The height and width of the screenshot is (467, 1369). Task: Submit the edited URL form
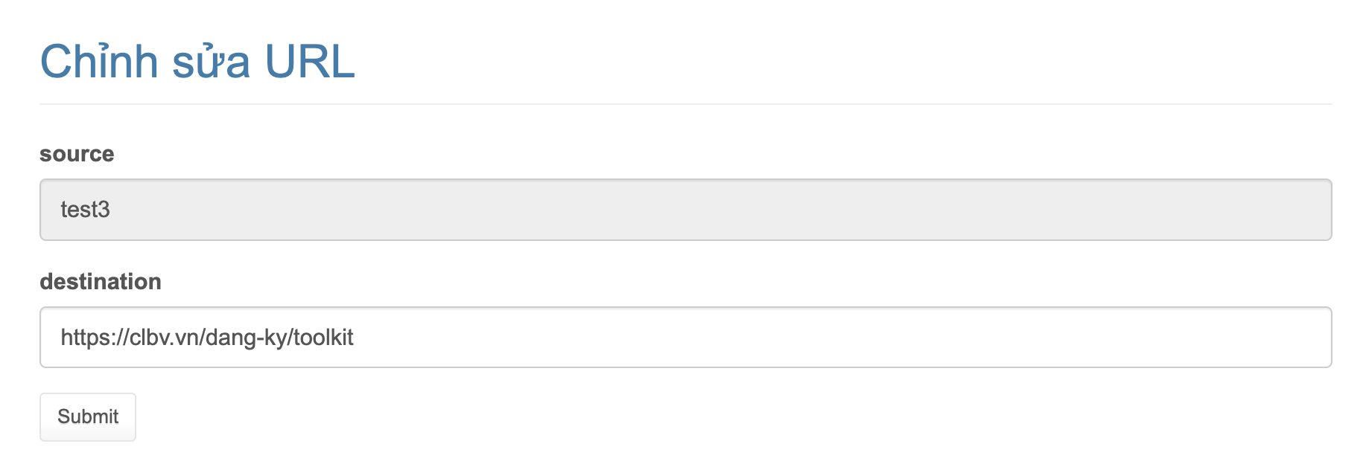(x=88, y=416)
